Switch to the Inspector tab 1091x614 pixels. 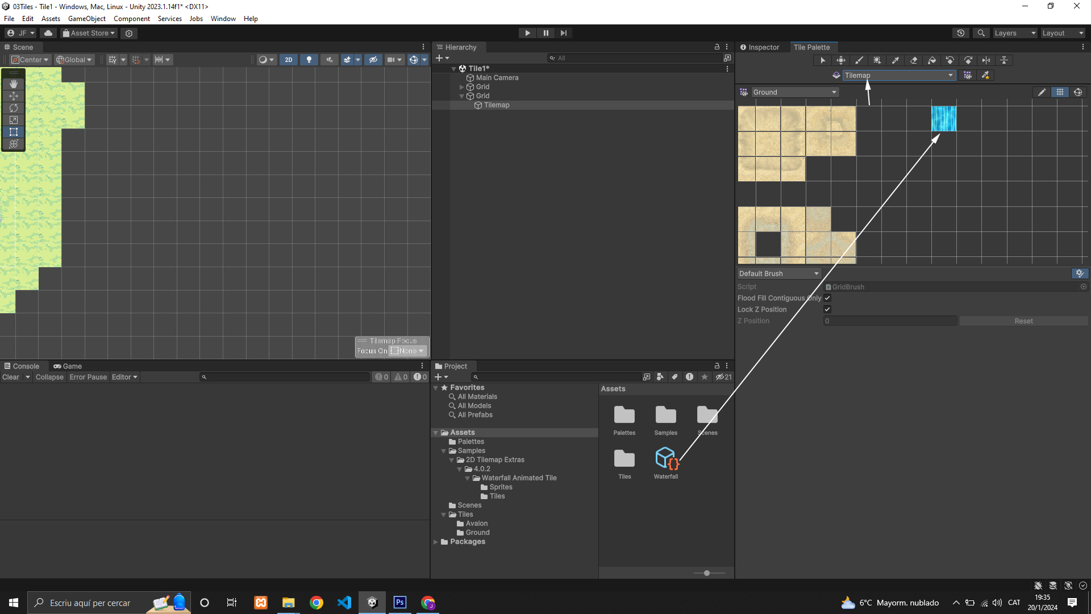coord(760,47)
